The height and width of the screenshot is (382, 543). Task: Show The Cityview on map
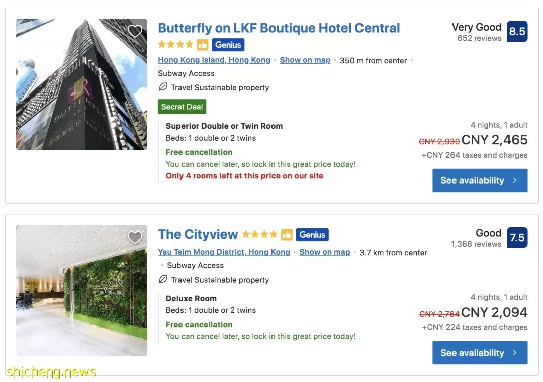[x=325, y=252]
